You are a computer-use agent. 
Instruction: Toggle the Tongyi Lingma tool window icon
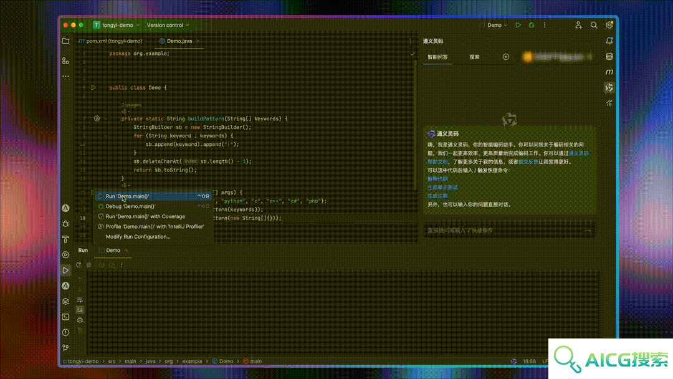609,87
